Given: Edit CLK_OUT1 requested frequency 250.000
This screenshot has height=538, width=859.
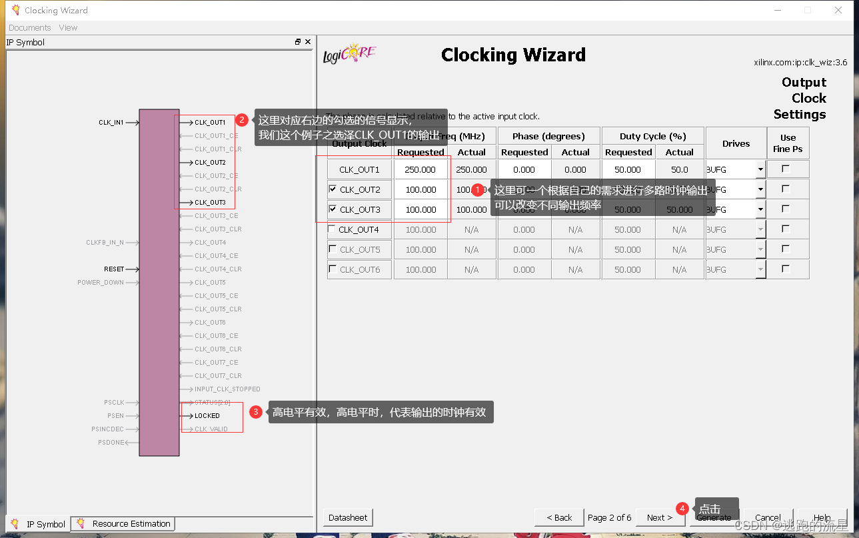Looking at the screenshot, I should [421, 169].
